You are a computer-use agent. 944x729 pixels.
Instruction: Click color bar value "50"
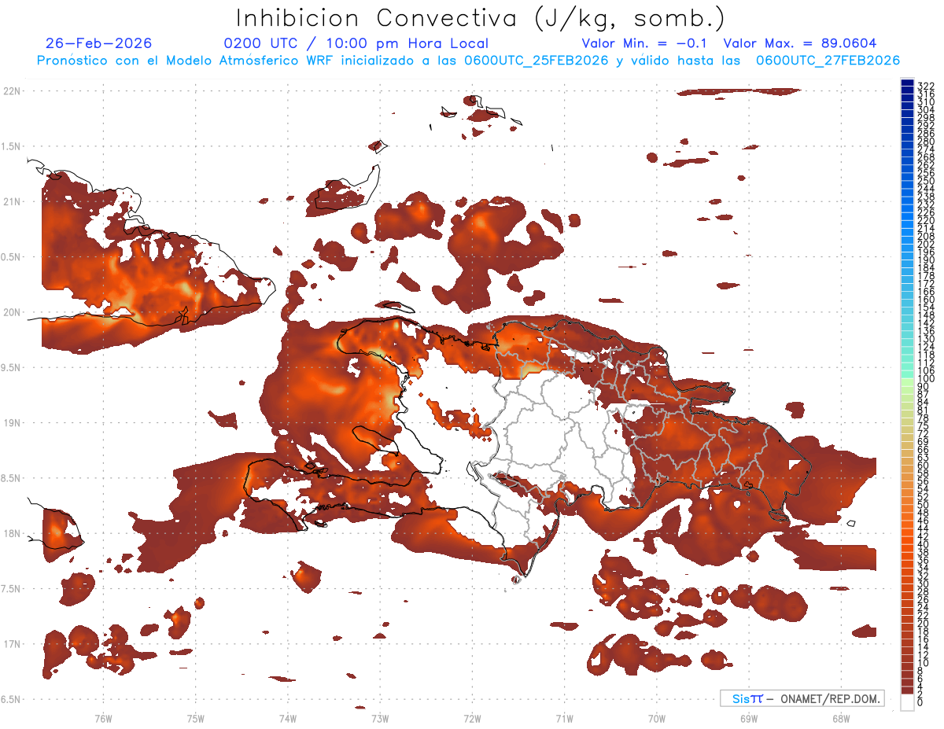[x=924, y=505]
